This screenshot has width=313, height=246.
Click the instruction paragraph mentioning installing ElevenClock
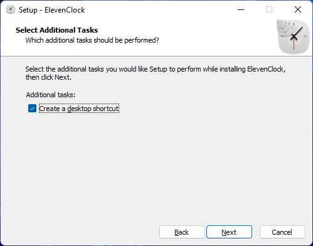[x=156, y=73]
